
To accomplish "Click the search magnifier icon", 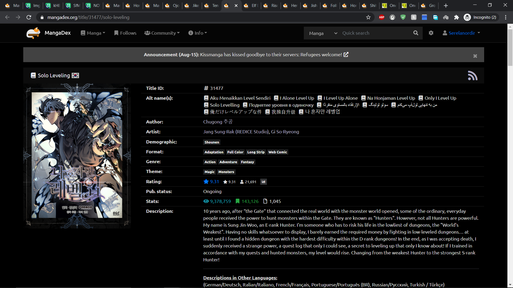I will click(x=416, y=33).
